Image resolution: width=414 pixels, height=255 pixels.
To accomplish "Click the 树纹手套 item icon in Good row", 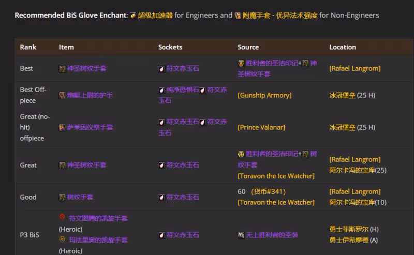I will pyautogui.click(x=62, y=198).
